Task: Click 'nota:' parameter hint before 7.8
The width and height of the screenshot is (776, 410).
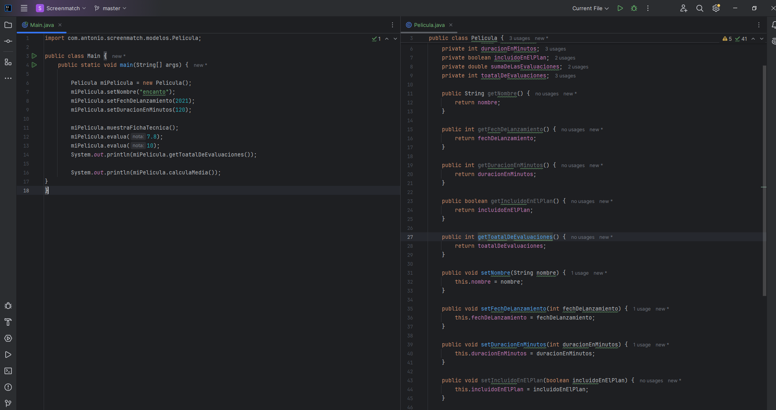Action: point(138,137)
